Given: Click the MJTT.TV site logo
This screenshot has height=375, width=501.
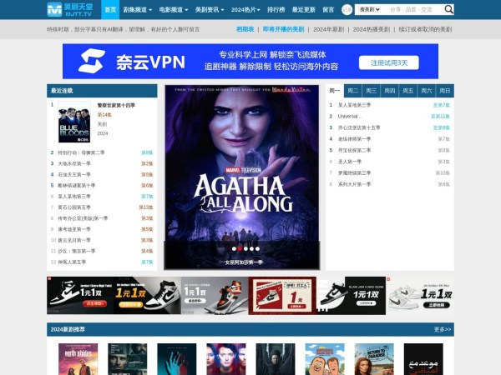Looking at the screenshot, I should tap(69, 9).
